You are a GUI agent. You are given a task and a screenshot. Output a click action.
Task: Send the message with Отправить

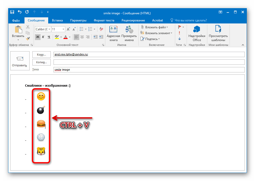pyautogui.click(x=20, y=61)
